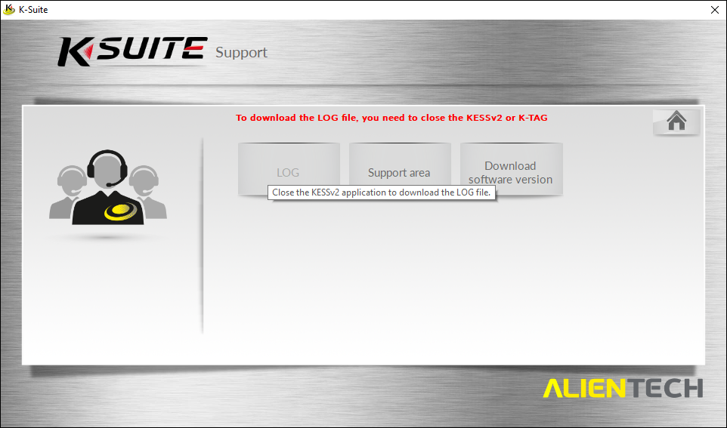The width and height of the screenshot is (727, 428).
Task: Select the greyed-out LOG button
Action: (x=289, y=169)
